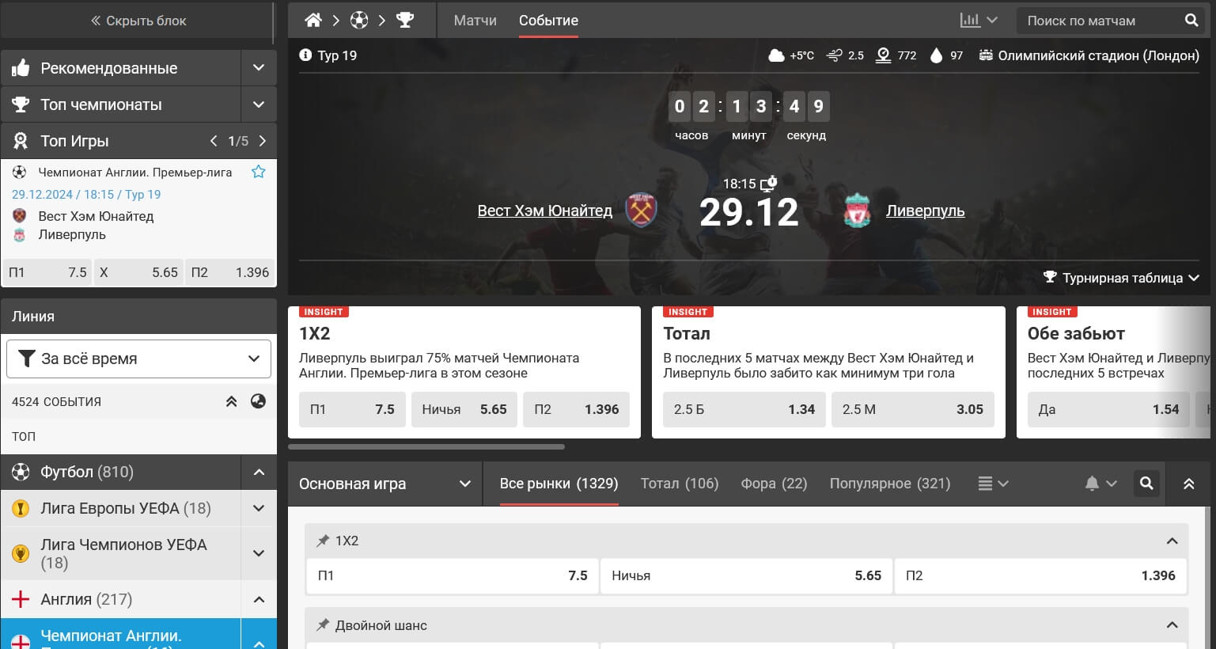Click the humidity drop icon
Image resolution: width=1216 pixels, height=649 pixels.
tap(936, 55)
